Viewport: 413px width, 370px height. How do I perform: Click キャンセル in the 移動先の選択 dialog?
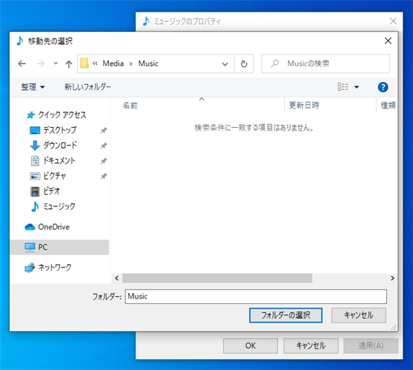359,315
